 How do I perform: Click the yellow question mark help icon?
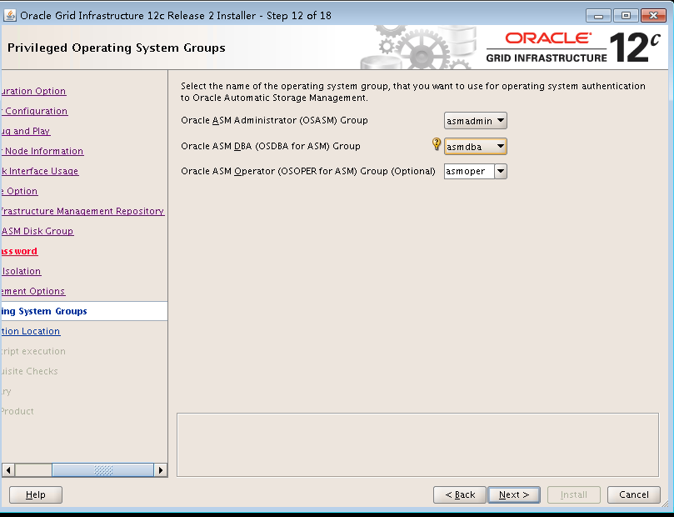pos(437,144)
